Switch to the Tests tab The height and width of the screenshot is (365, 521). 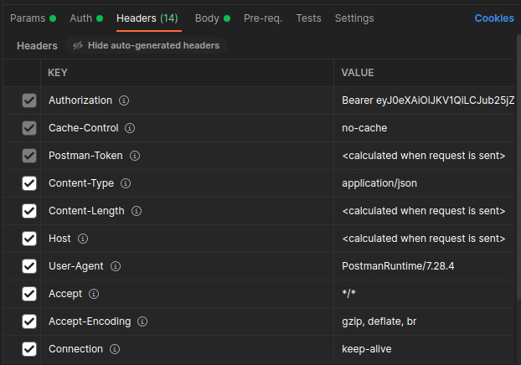(308, 18)
